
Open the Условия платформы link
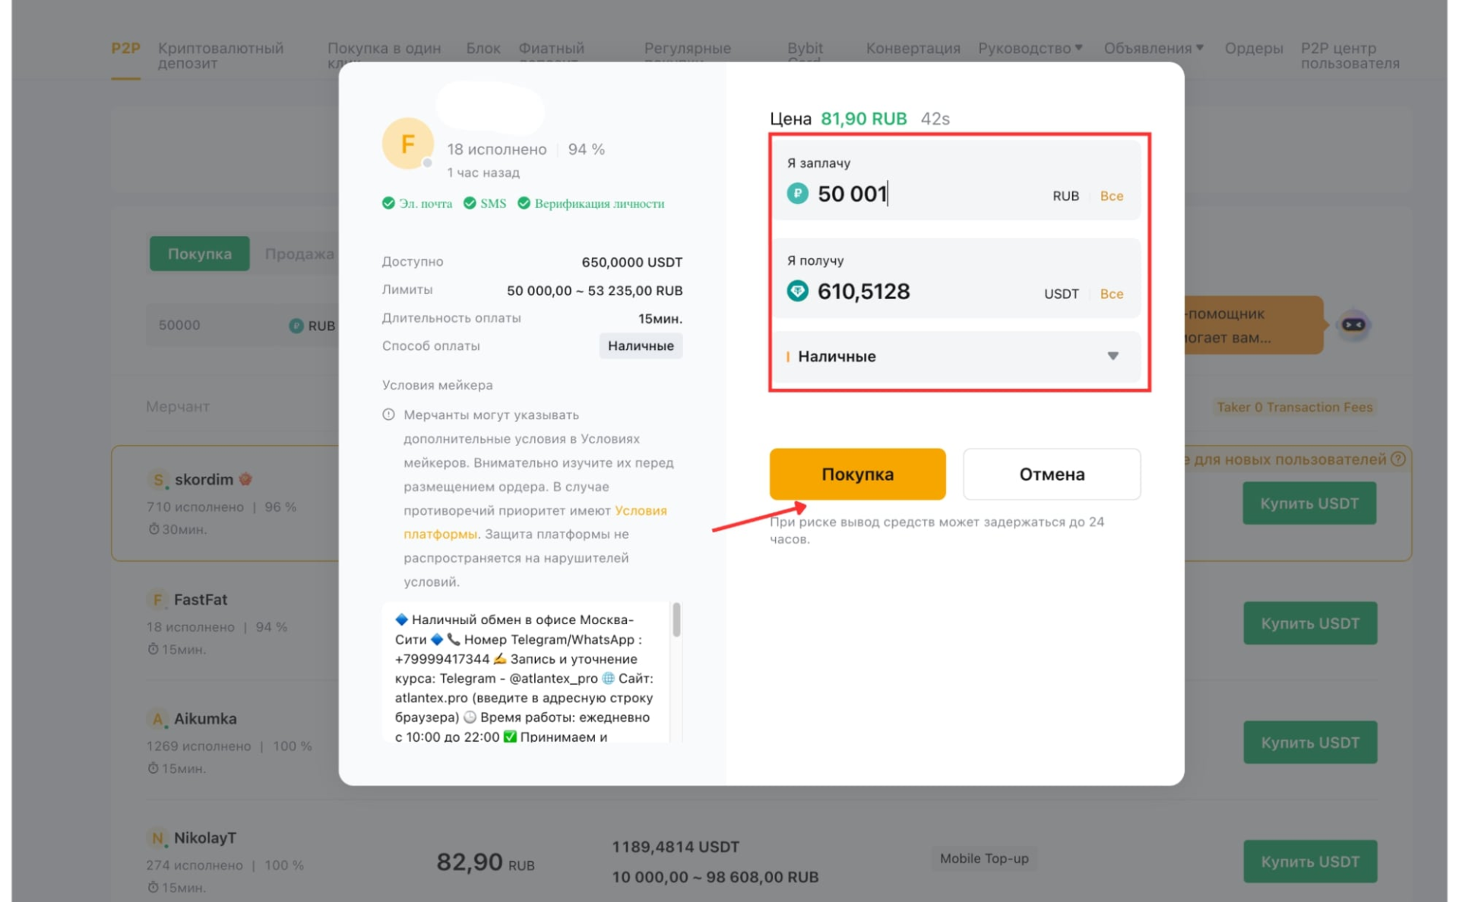tap(641, 511)
